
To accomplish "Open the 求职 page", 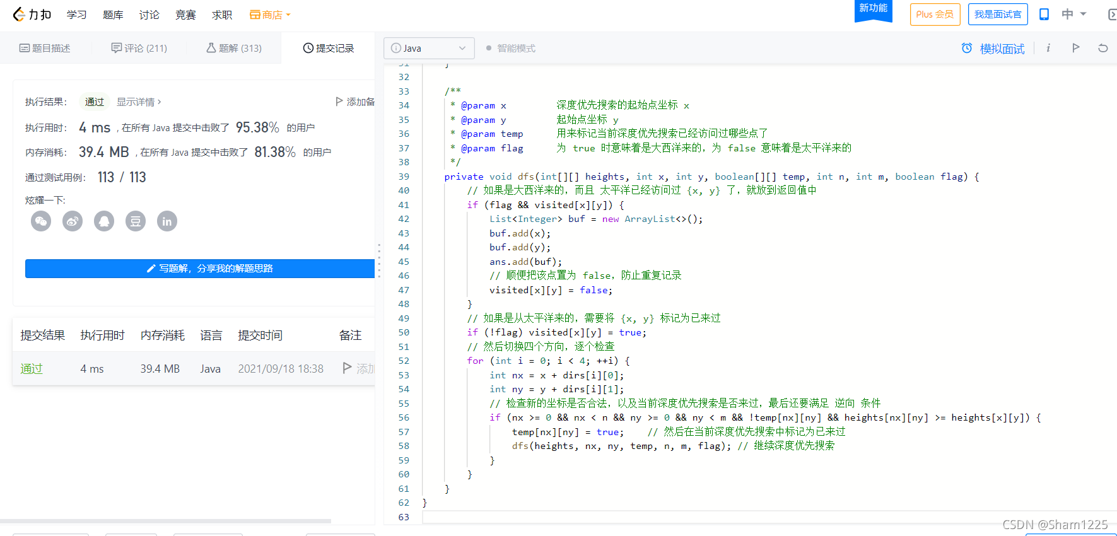I will tap(222, 15).
